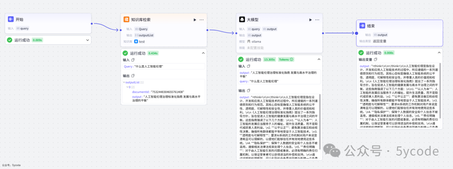Open the 知识库检索 node more-options menu
The width and height of the screenshot is (453, 169).
202,20
